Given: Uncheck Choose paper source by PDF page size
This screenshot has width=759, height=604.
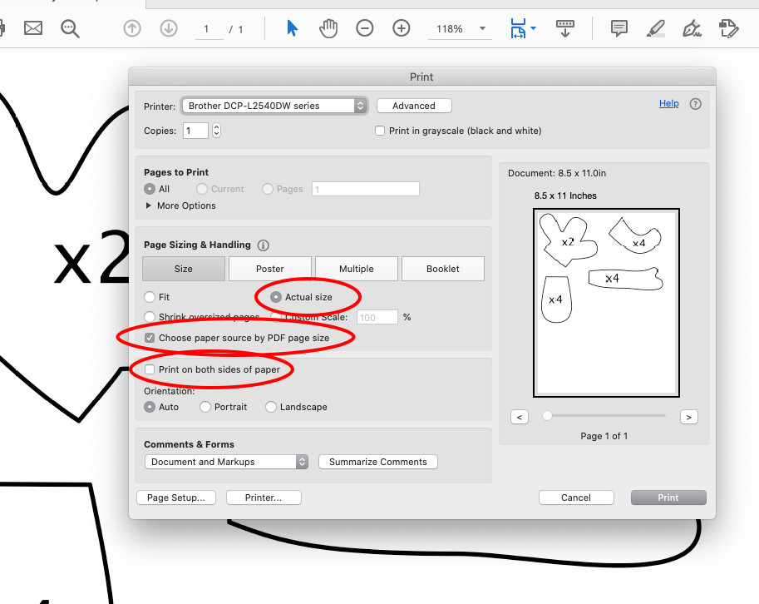Looking at the screenshot, I should coord(149,338).
